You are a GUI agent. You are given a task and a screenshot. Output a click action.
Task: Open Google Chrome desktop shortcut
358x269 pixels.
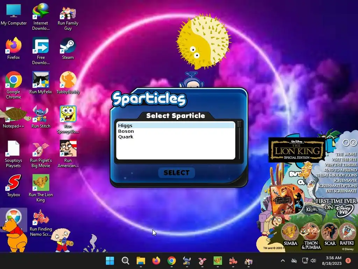tap(14, 85)
